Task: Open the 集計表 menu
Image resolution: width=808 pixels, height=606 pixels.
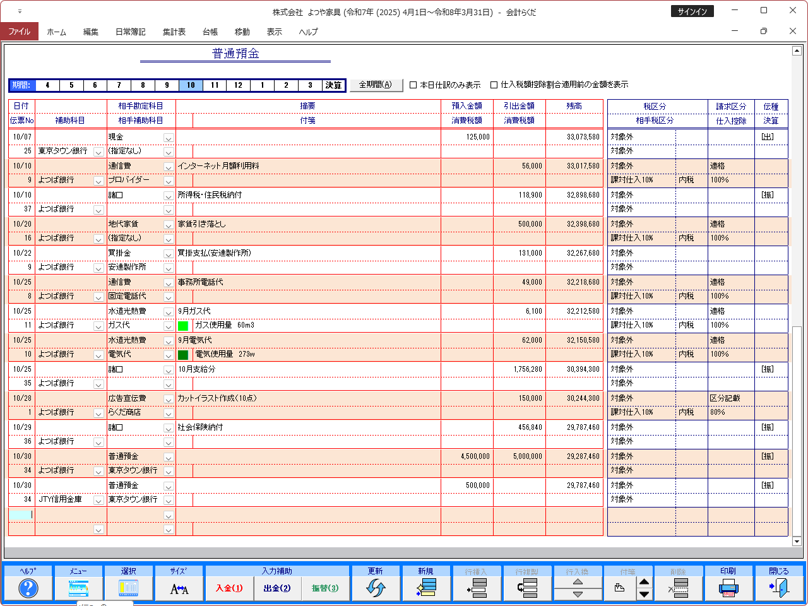Action: (x=174, y=32)
